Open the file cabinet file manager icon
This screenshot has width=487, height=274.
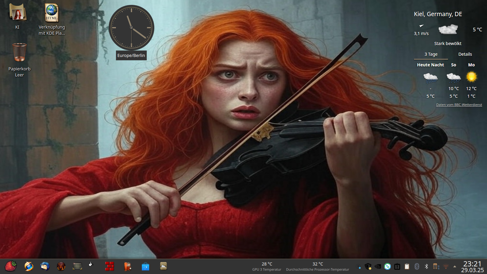click(163, 266)
